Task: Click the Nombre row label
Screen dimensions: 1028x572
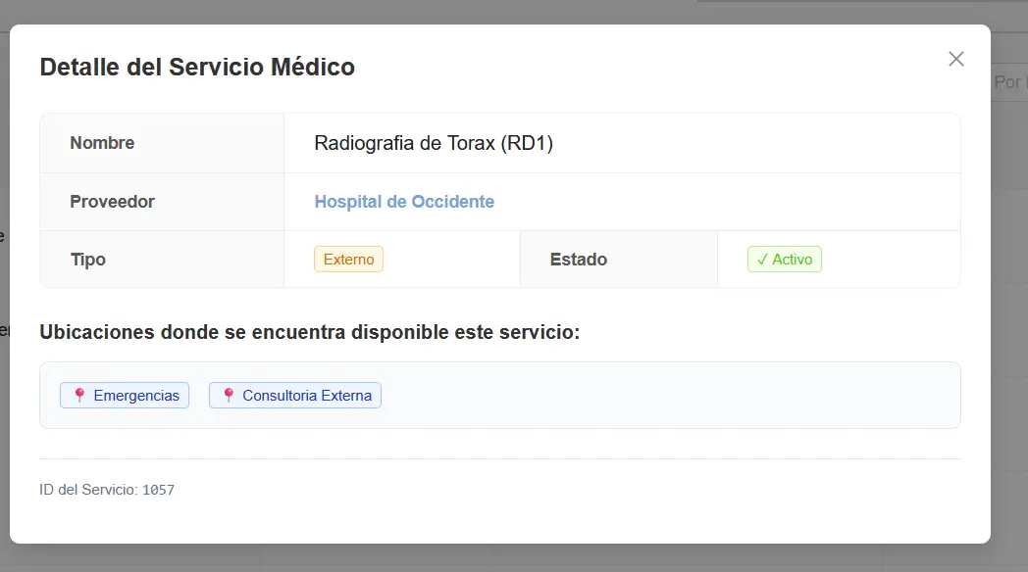Action: click(102, 143)
